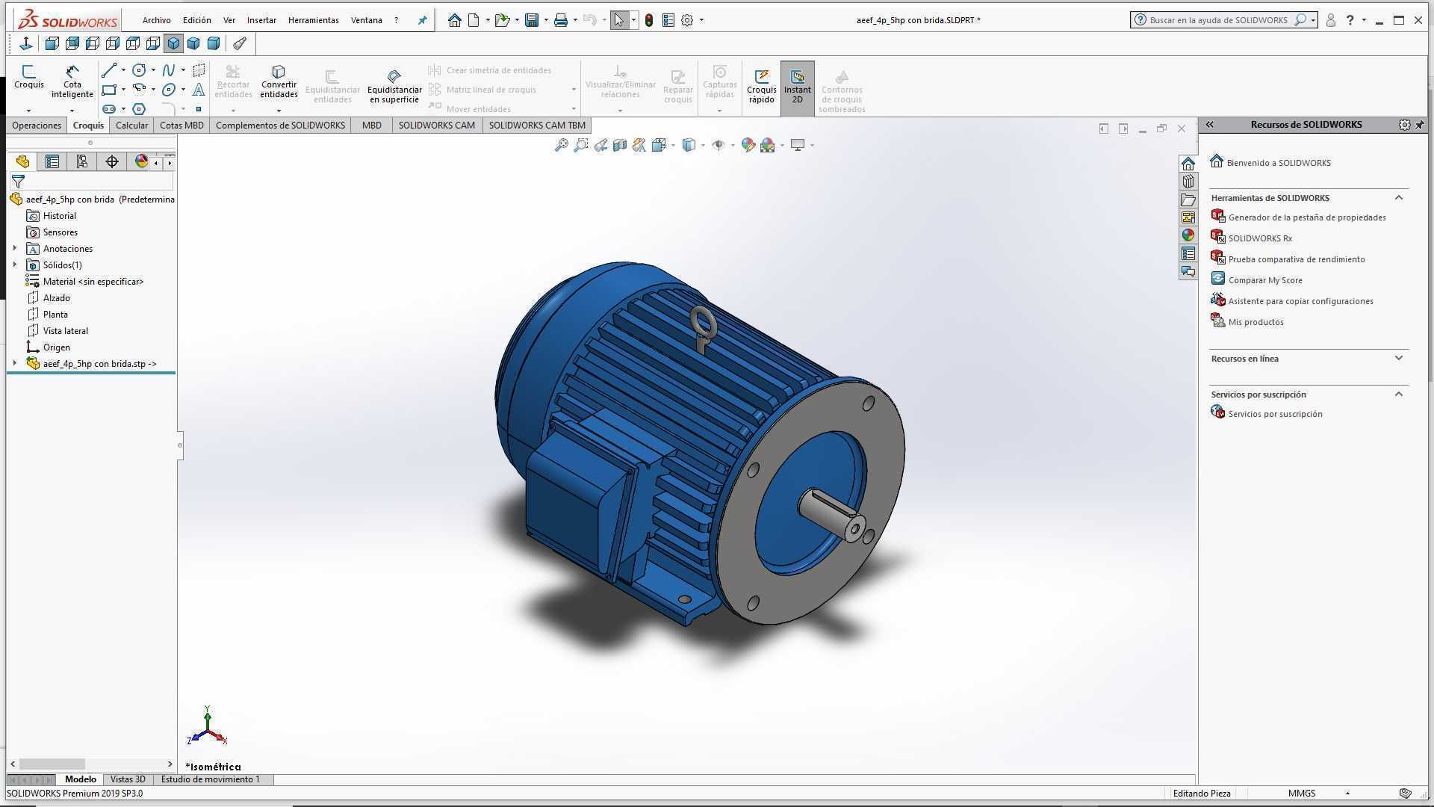Viewport: 1434px width, 807px height.
Task: Collapse the Herramientas de SOLIDWORKS section
Action: (1399, 197)
